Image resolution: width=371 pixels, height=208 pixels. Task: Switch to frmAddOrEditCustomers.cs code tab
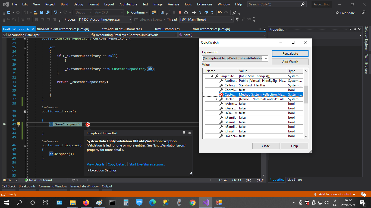pos(122,29)
